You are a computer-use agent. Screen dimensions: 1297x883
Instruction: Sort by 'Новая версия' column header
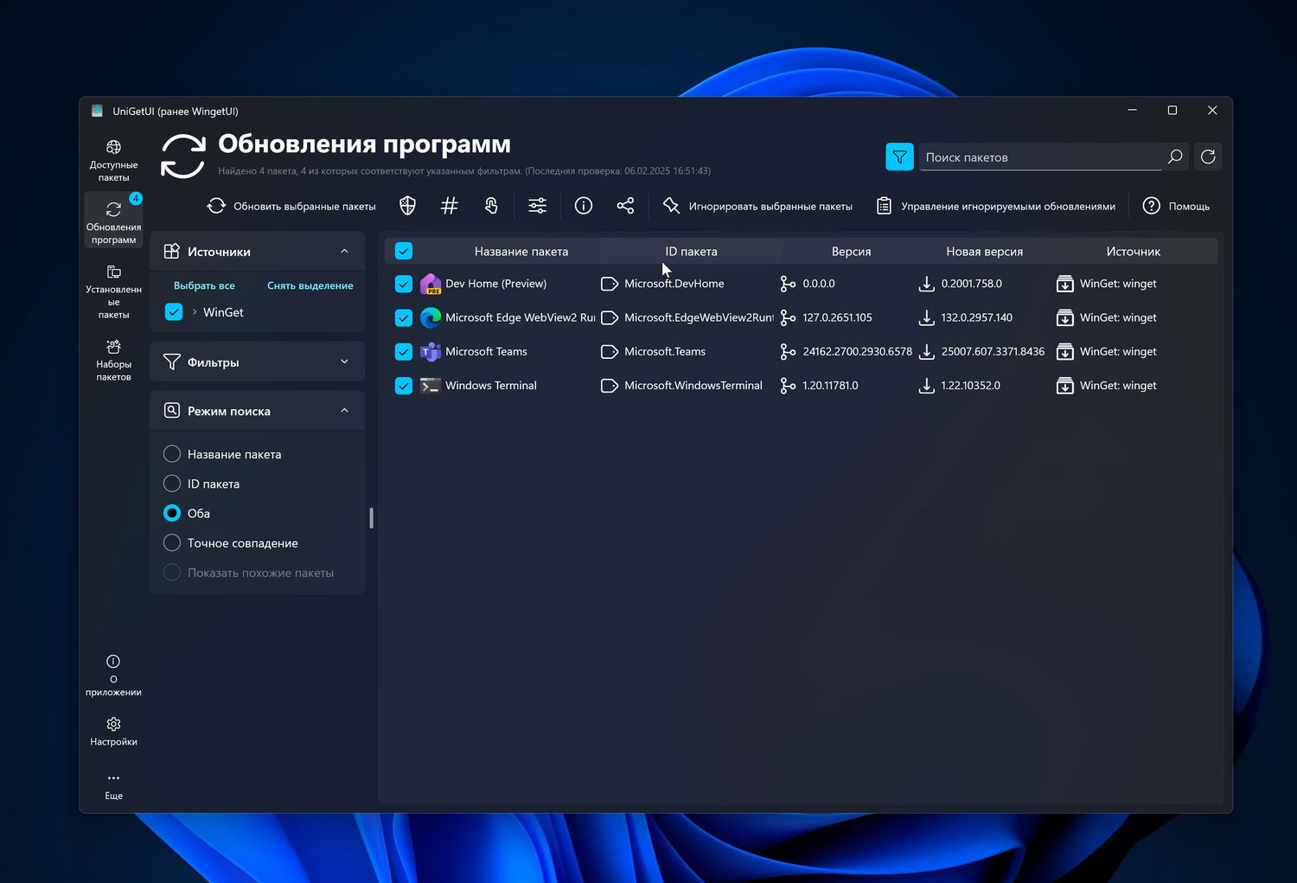pos(984,252)
